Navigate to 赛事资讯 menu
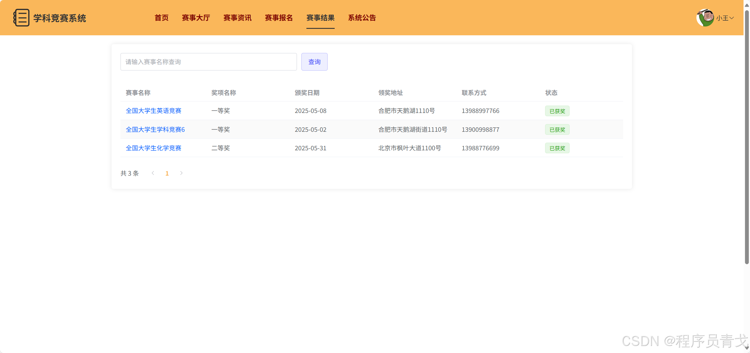The width and height of the screenshot is (750, 353). (x=237, y=18)
